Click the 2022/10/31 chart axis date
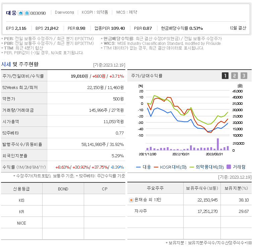The image size is (254, 247). coord(181,154)
